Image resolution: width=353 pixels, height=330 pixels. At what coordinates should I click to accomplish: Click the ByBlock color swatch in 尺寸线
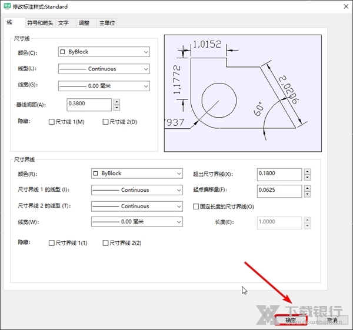pyautogui.click(x=62, y=52)
